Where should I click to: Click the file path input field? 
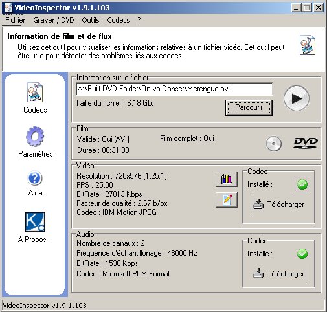click(174, 89)
